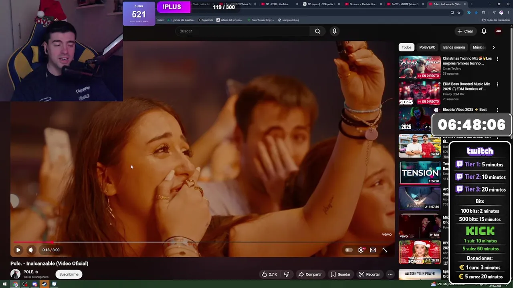Open more actions three-dot menu below the video
The image size is (513, 288).
390,274
